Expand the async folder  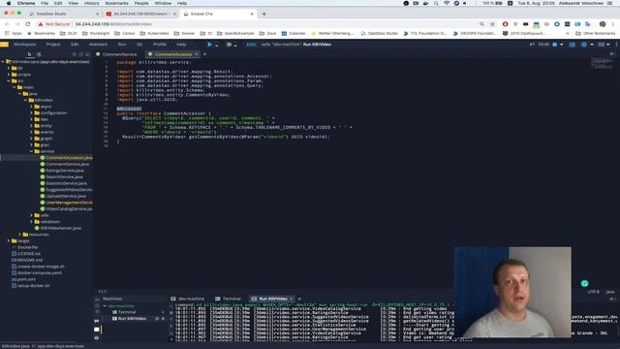click(x=31, y=107)
